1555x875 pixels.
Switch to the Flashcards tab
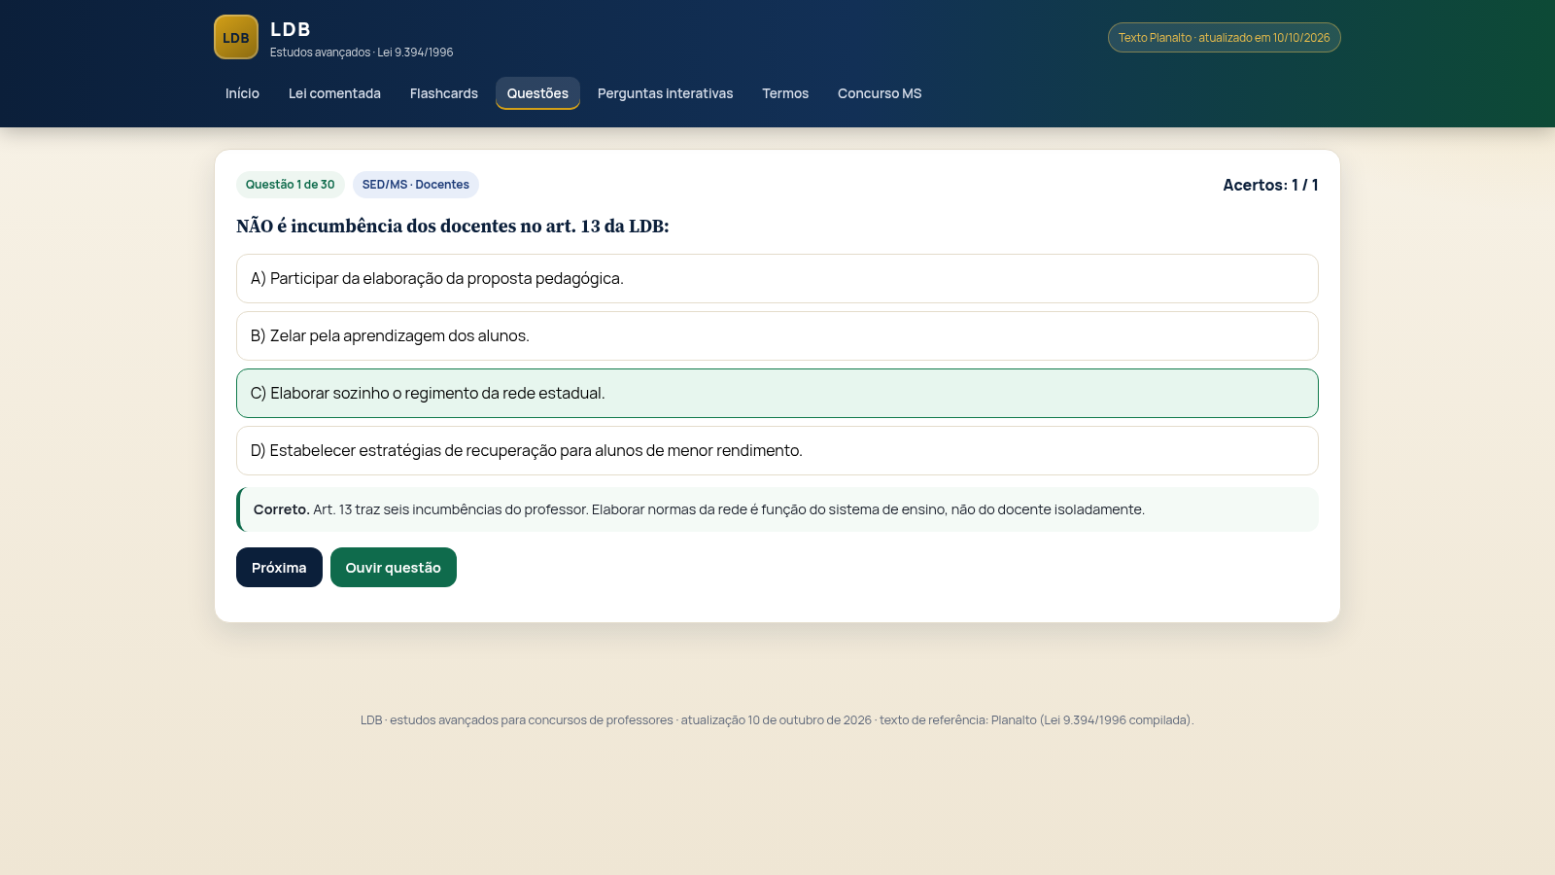(x=444, y=93)
